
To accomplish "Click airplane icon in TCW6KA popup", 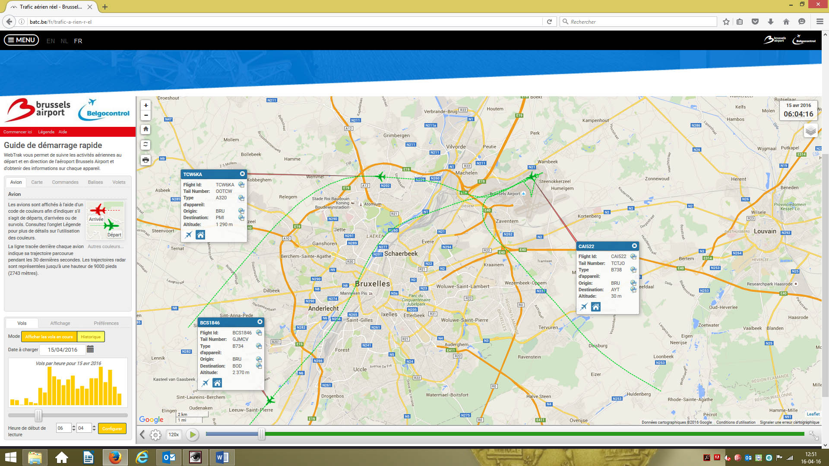I will 189,235.
